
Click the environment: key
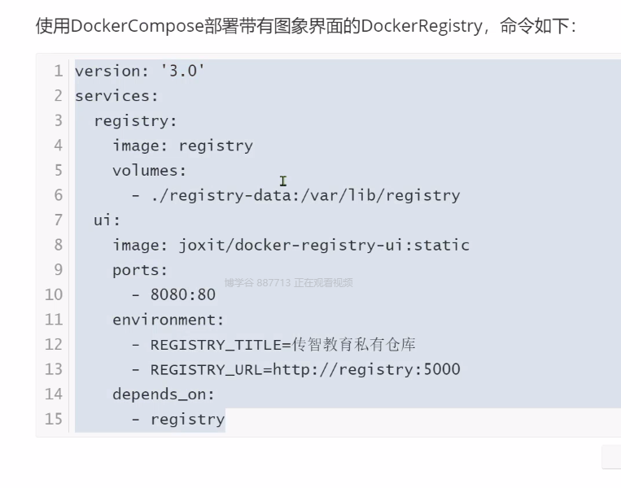pyautogui.click(x=168, y=320)
